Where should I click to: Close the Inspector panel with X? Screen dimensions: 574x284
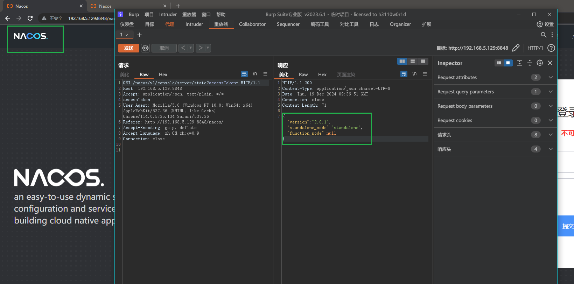click(x=550, y=63)
